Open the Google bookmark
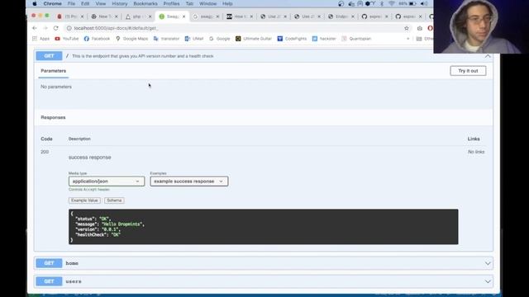The image size is (529, 297). (220, 39)
